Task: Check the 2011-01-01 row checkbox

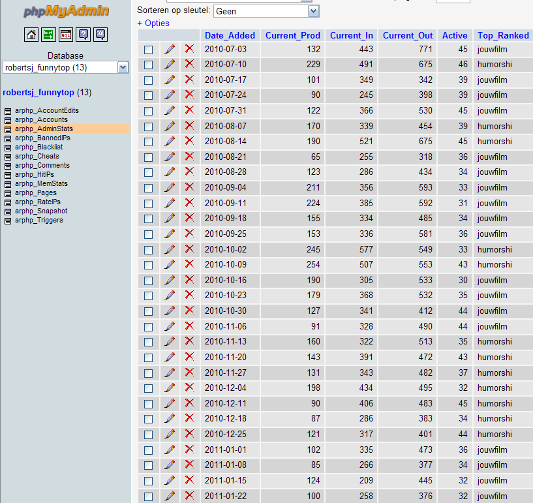Action: pos(149,450)
